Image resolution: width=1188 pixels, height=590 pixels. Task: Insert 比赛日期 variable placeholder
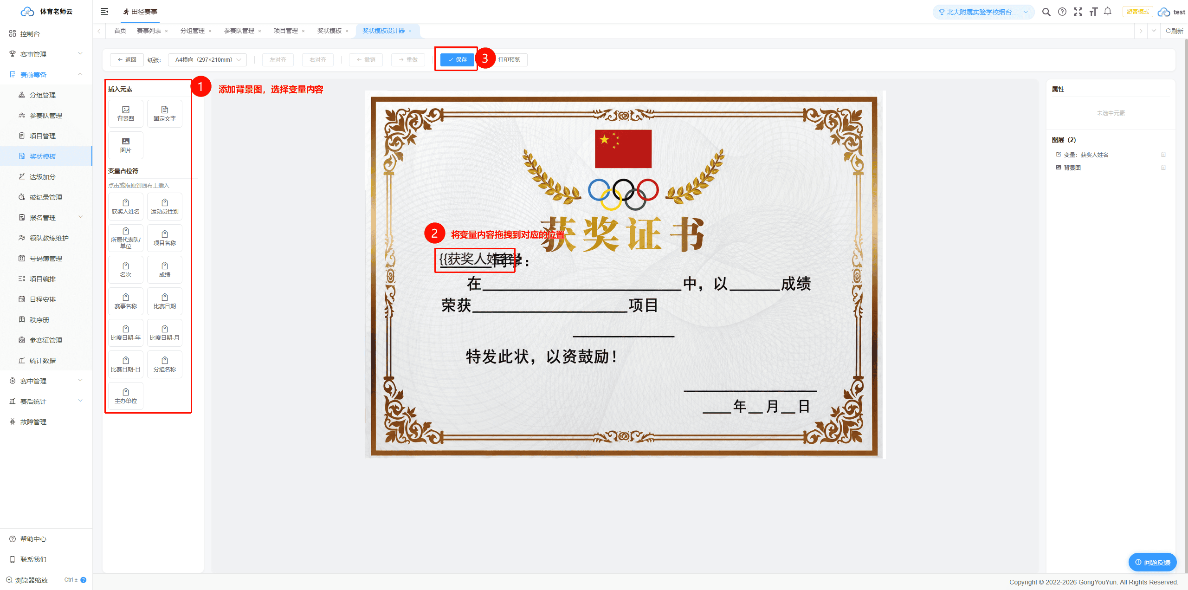pos(165,301)
